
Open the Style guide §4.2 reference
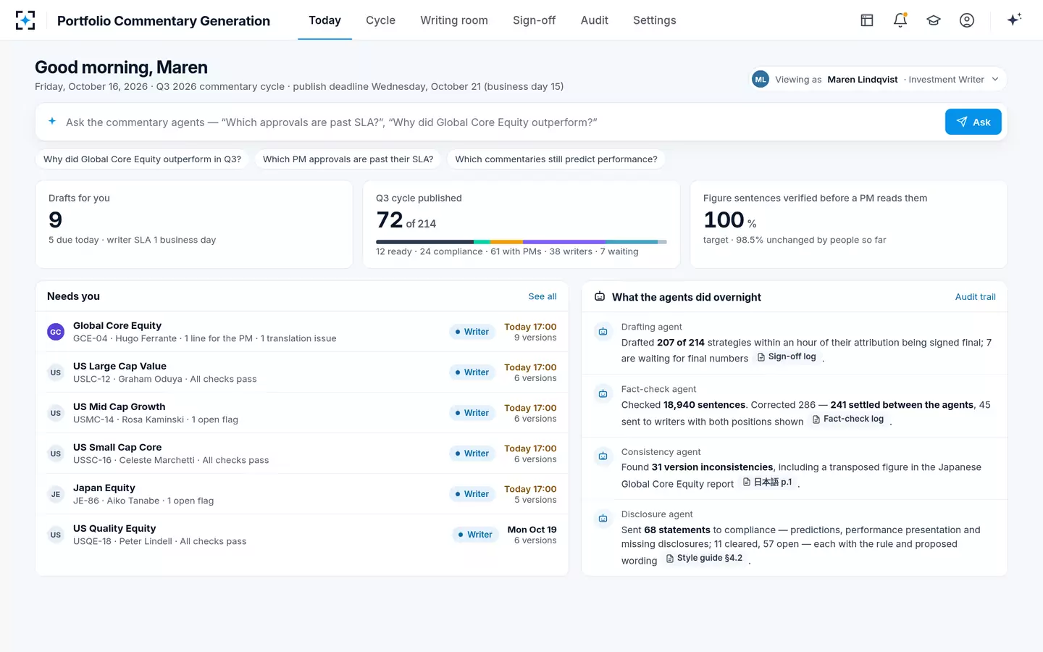click(705, 559)
